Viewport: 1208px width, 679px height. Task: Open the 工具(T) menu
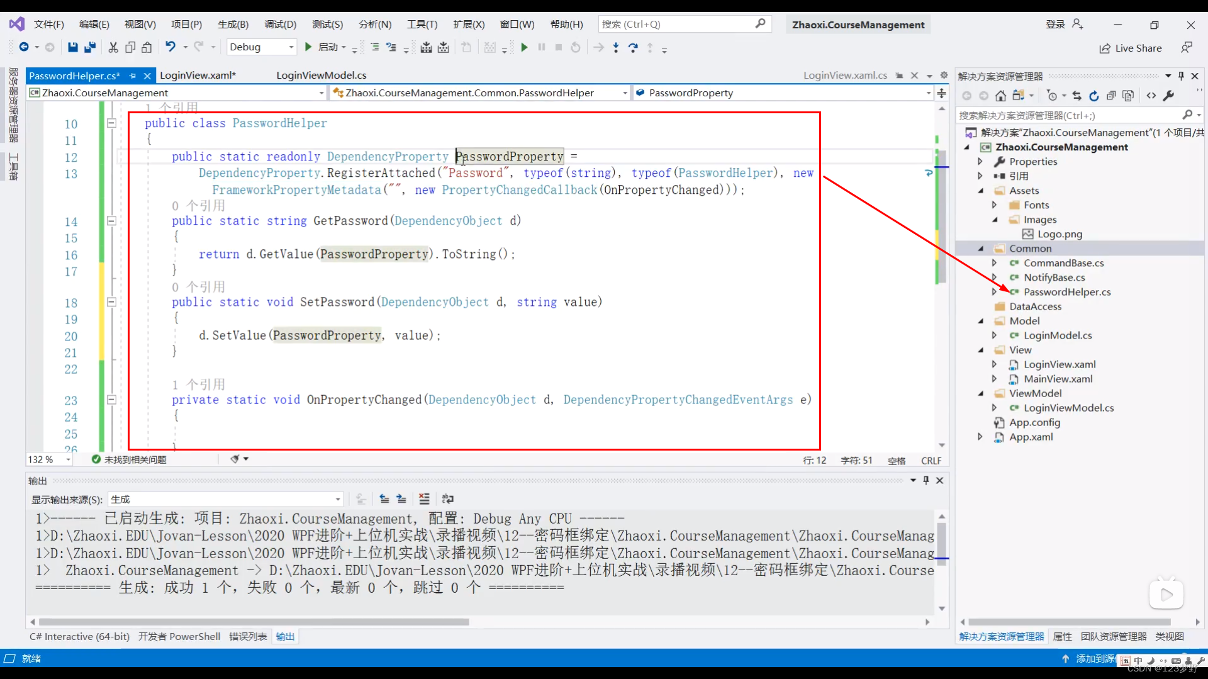[x=422, y=25]
